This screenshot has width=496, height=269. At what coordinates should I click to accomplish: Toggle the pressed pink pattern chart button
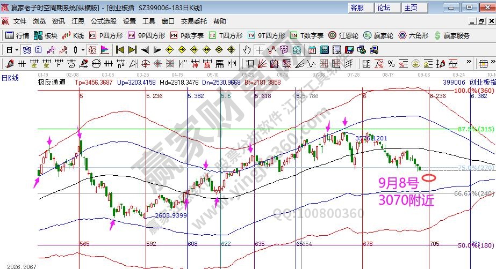pyautogui.click(x=92, y=50)
